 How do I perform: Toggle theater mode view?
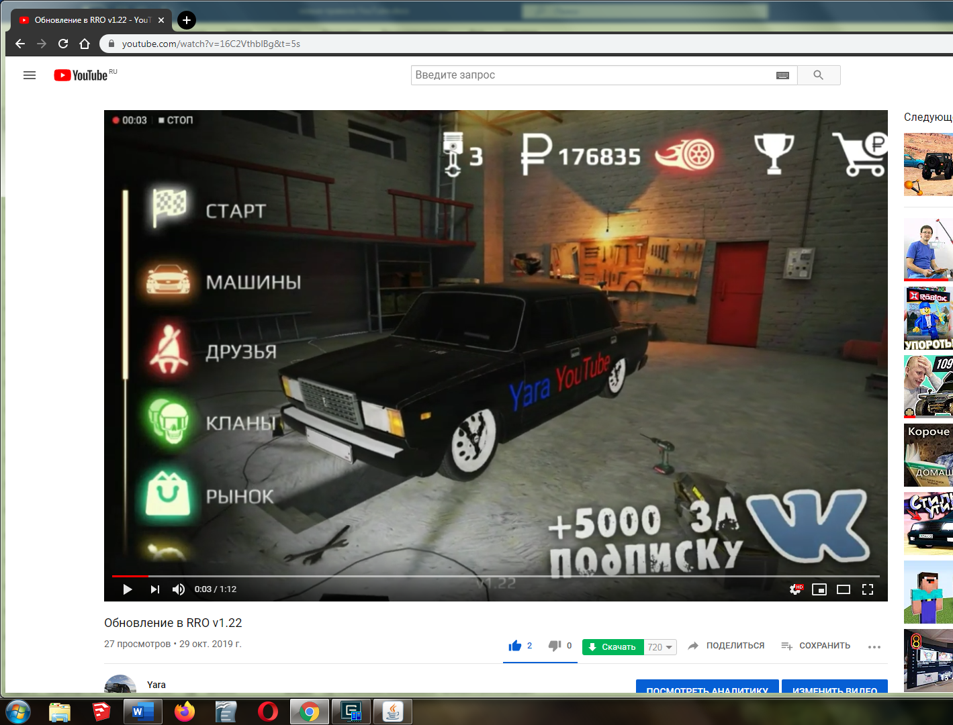[844, 589]
